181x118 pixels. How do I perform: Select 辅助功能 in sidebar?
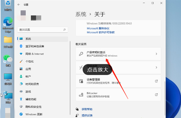[43, 99]
